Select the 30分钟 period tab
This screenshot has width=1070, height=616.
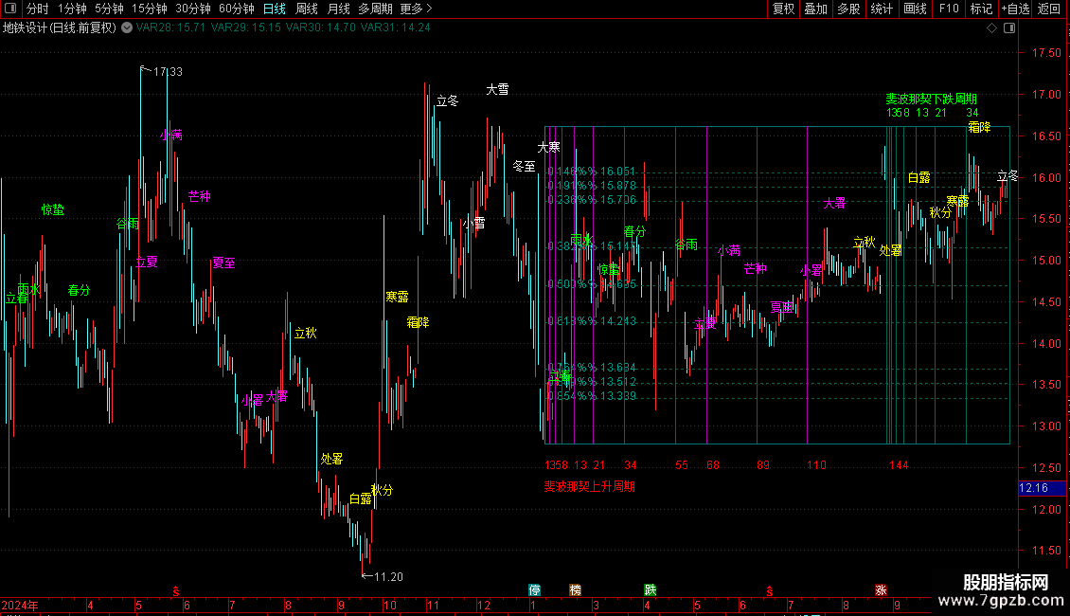tap(193, 9)
